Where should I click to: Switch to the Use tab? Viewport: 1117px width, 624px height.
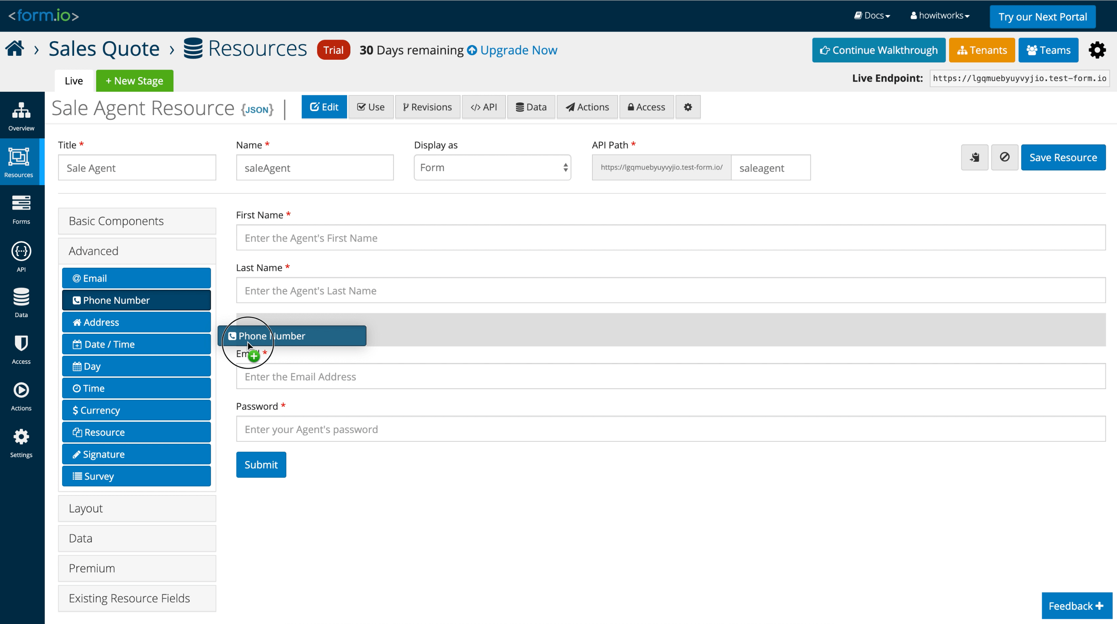coord(371,107)
